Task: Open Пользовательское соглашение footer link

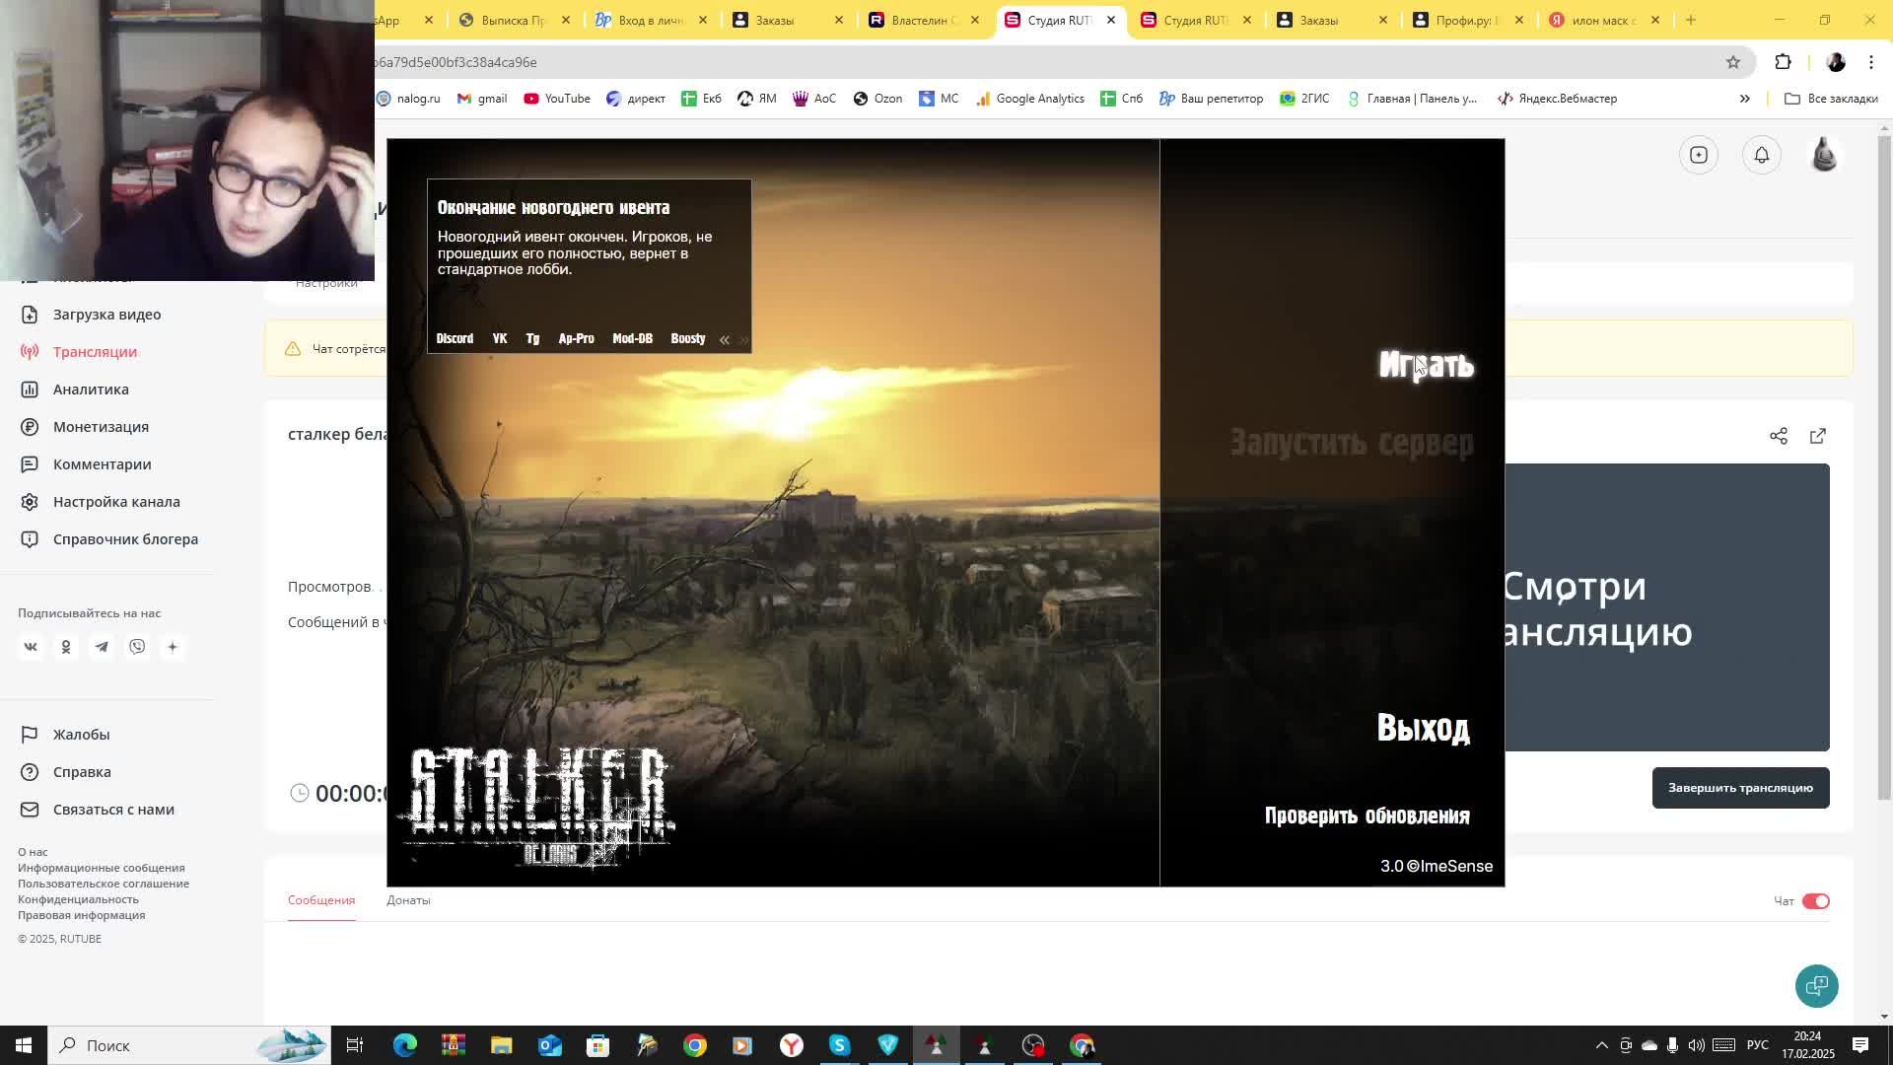Action: (x=104, y=884)
